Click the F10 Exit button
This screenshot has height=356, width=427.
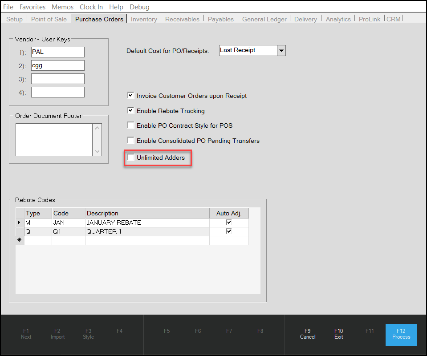(x=338, y=334)
